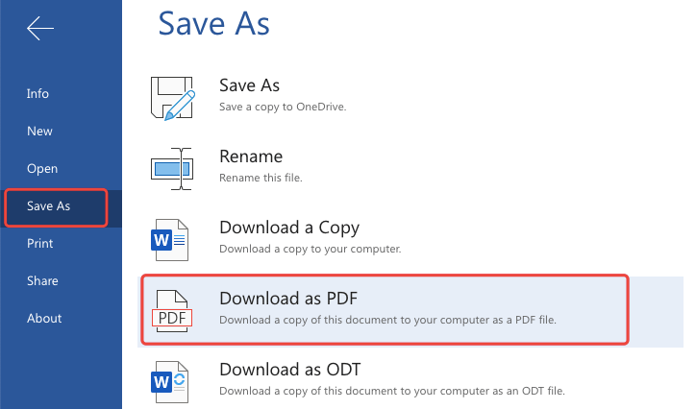Click the Rename option title
Image resolution: width=696 pixels, height=409 pixels.
coord(251,156)
